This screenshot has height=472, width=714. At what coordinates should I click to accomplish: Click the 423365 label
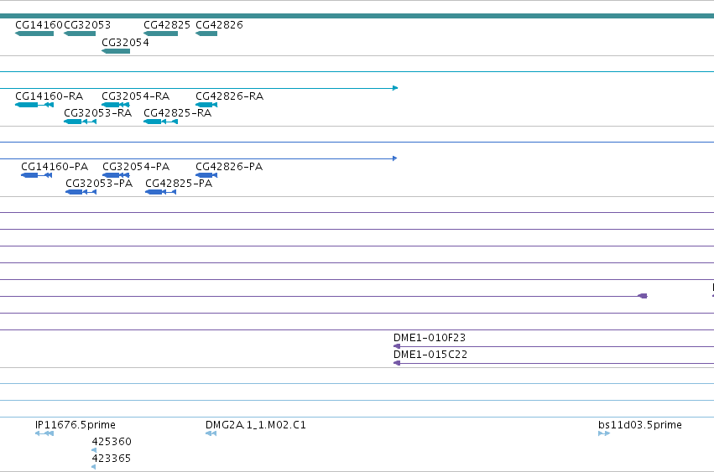[111, 459]
